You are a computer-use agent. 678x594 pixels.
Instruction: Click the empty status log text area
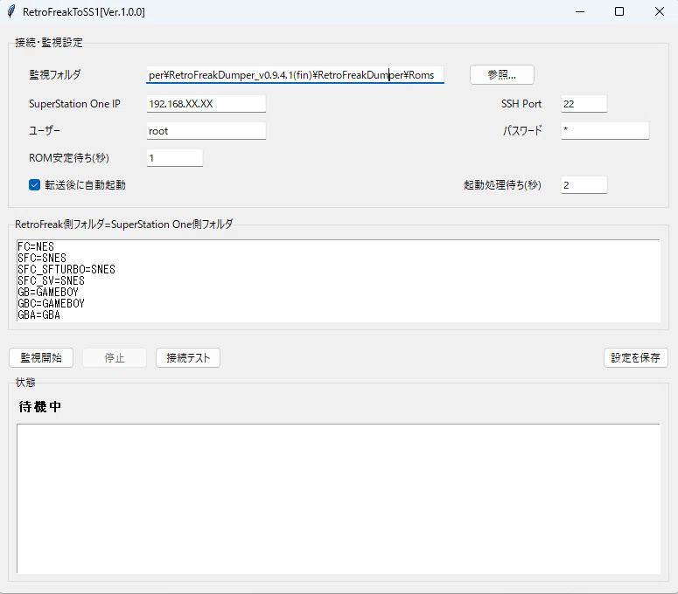pos(339,499)
